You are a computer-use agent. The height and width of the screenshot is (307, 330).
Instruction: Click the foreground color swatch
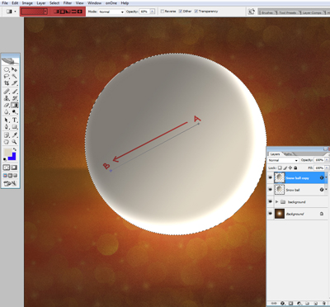pos(7,153)
